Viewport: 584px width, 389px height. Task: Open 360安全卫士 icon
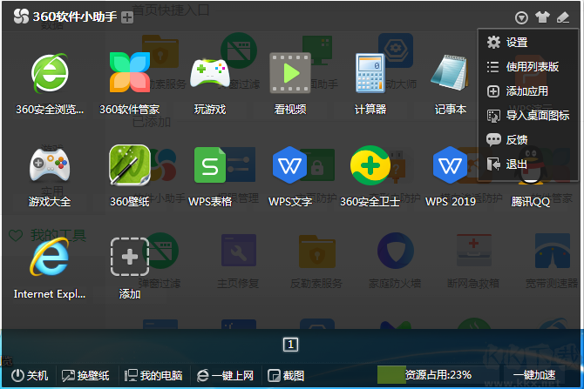tap(370, 165)
